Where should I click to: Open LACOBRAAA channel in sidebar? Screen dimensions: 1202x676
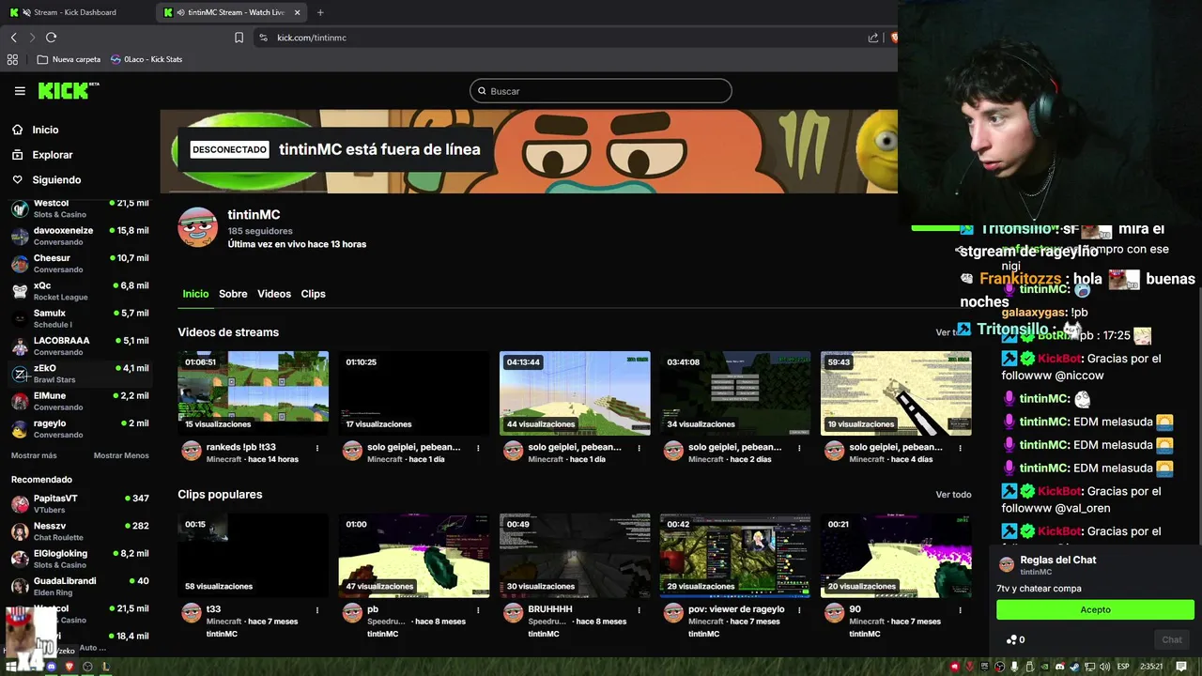[79, 346]
